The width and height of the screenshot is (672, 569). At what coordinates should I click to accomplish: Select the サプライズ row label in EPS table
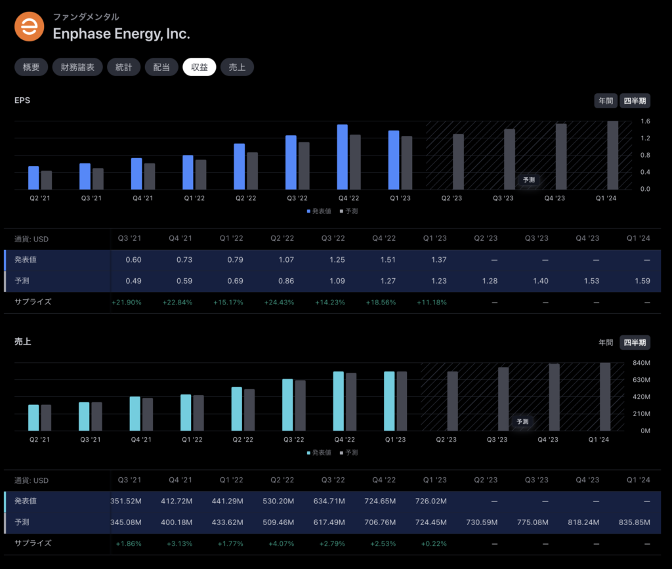(33, 302)
